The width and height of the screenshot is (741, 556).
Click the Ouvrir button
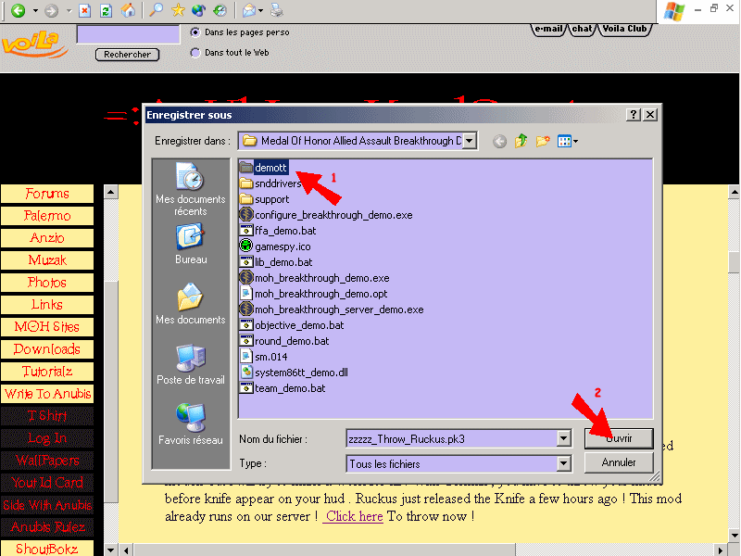pos(619,438)
